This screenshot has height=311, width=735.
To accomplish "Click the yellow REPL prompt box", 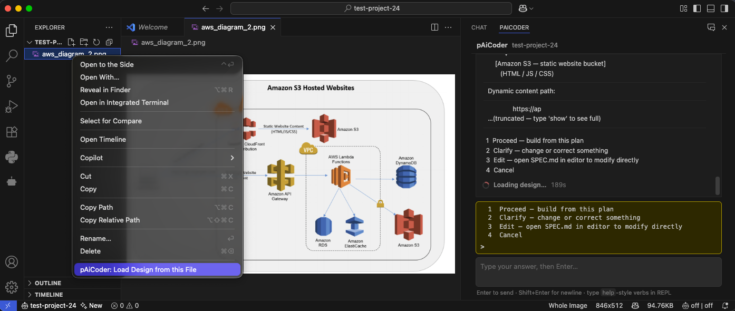I will tap(598, 228).
